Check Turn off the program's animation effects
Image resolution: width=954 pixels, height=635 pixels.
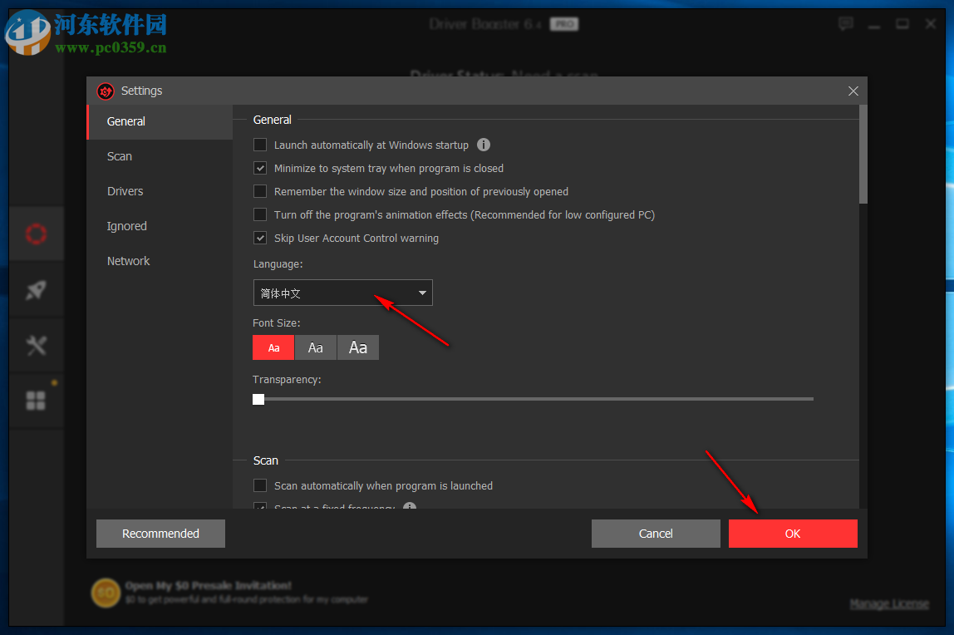pyautogui.click(x=260, y=214)
